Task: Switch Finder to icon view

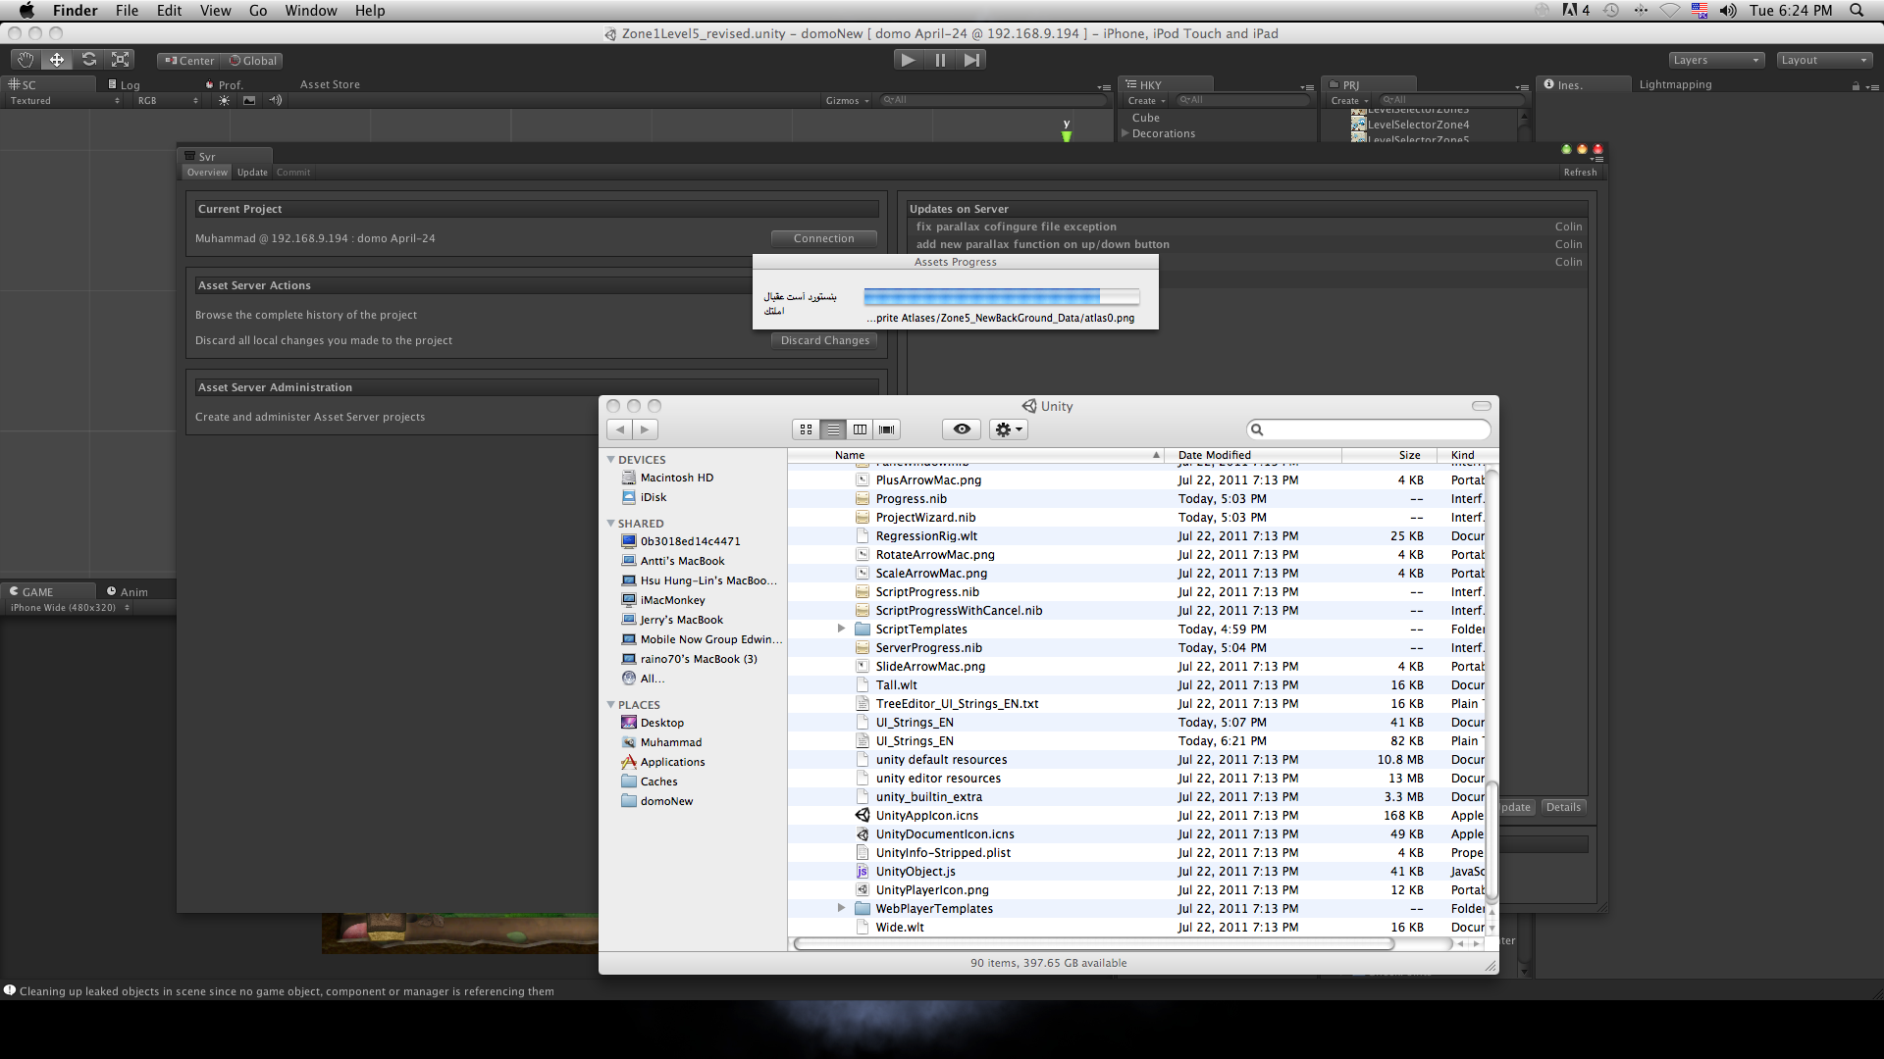Action: click(x=806, y=429)
